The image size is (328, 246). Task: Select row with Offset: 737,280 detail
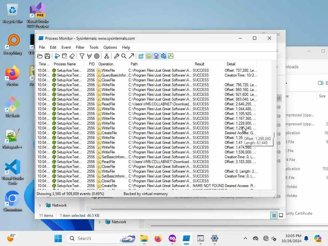[x=147, y=70]
